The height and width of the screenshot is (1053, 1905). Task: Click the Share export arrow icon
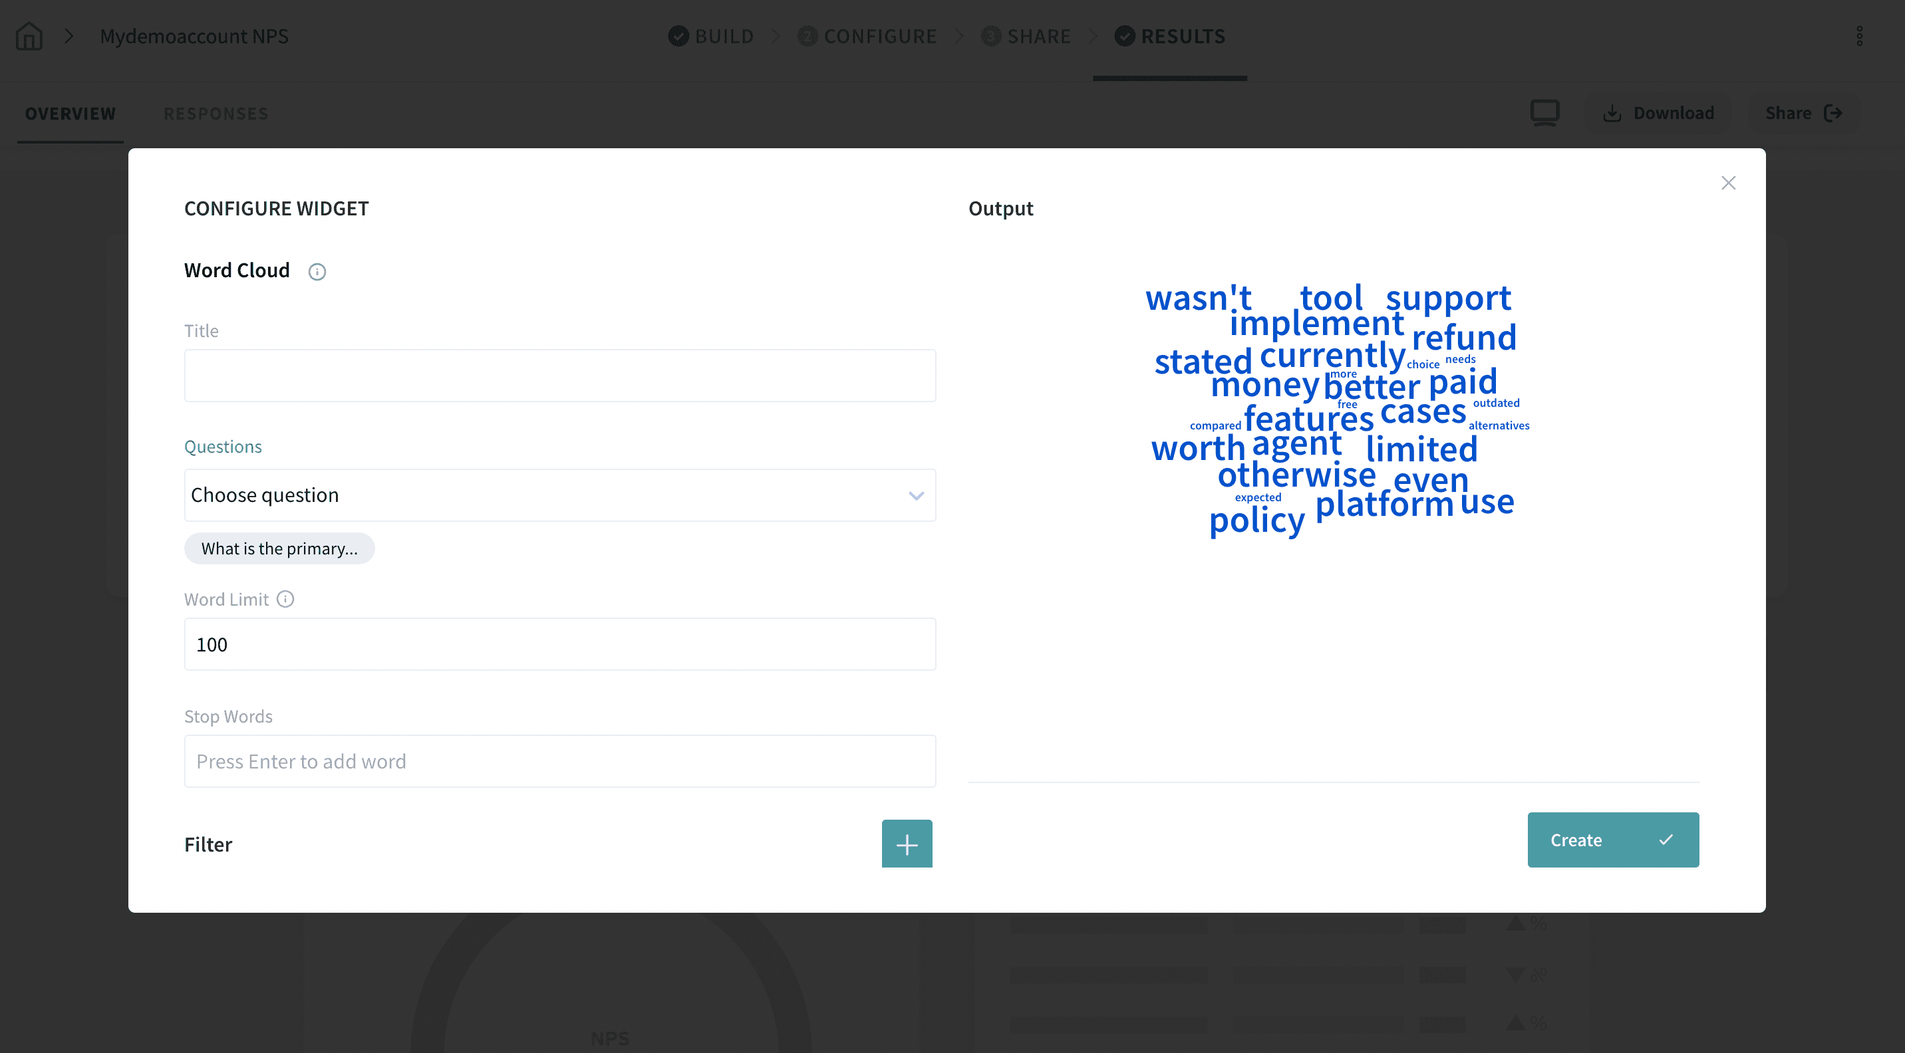tap(1832, 113)
